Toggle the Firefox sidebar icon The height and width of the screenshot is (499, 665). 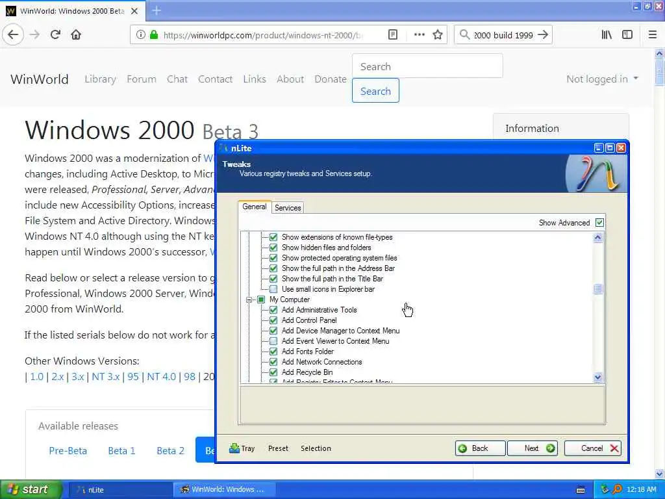(x=627, y=35)
